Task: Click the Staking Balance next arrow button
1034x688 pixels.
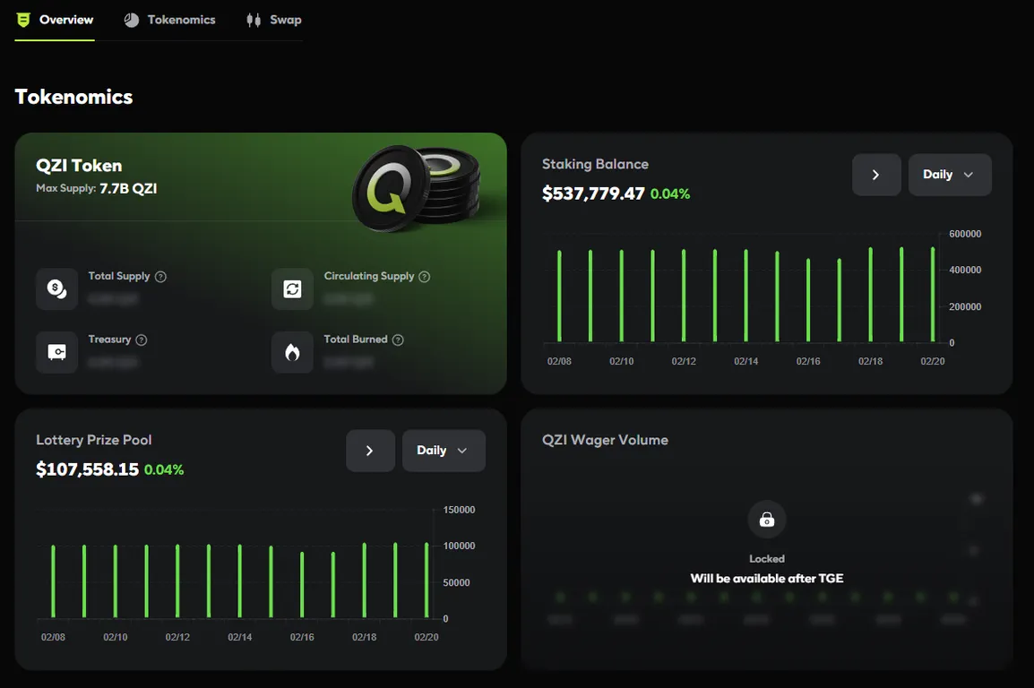Action: coord(876,175)
